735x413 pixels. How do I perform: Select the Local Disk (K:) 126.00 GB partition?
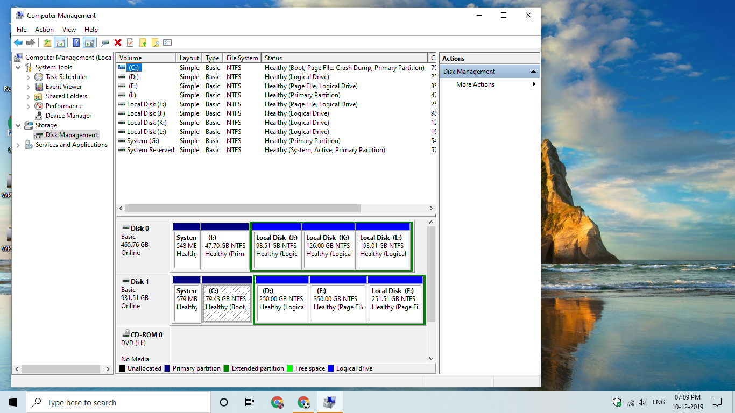point(329,246)
